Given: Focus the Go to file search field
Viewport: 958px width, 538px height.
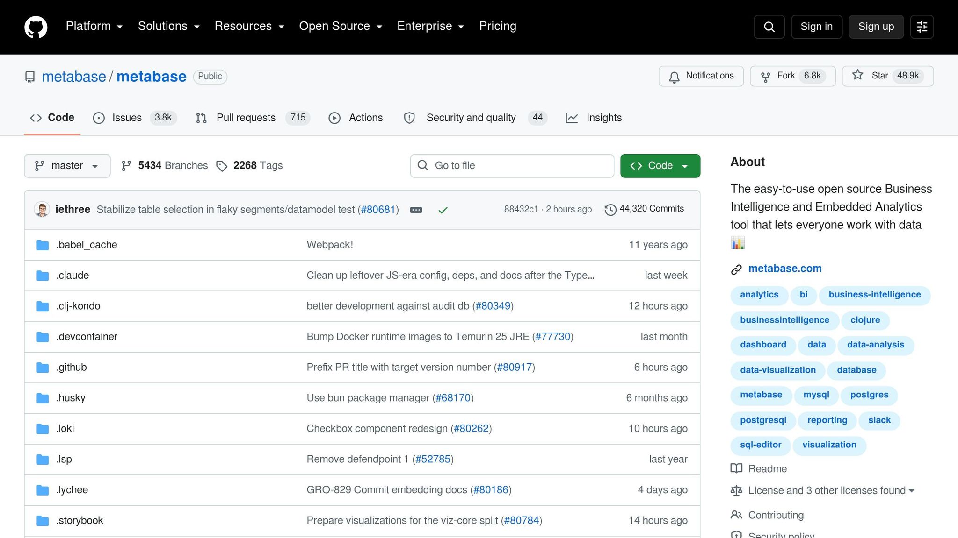Looking at the screenshot, I should (x=512, y=166).
